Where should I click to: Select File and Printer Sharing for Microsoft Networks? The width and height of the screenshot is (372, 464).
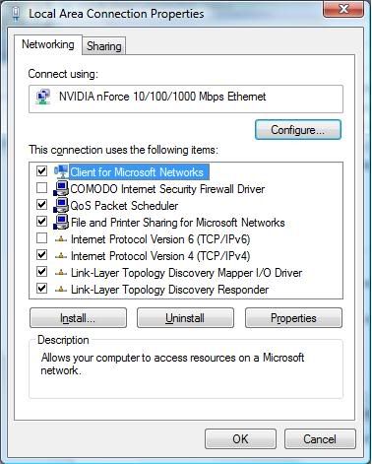(178, 223)
